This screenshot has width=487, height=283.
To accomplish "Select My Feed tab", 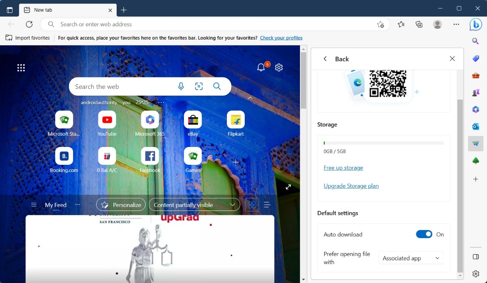I will (56, 205).
